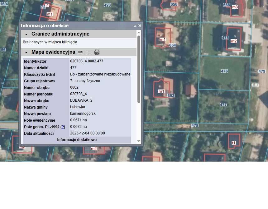Image resolution: width=268 pixels, height=209 pixels.
Task: Select parcel label 477 on the map
Action: tap(223, 104)
